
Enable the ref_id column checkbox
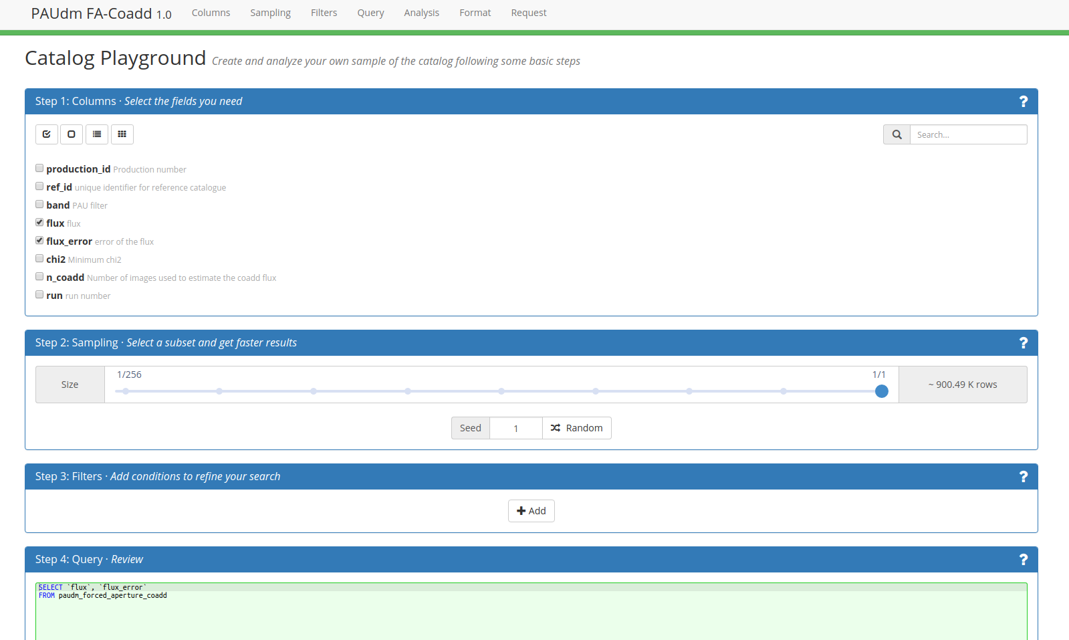point(39,187)
